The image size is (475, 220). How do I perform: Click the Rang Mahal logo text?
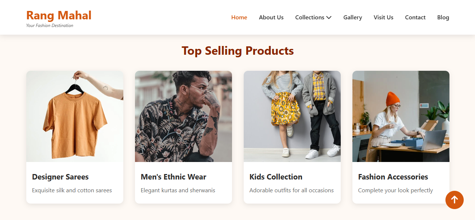tap(59, 15)
